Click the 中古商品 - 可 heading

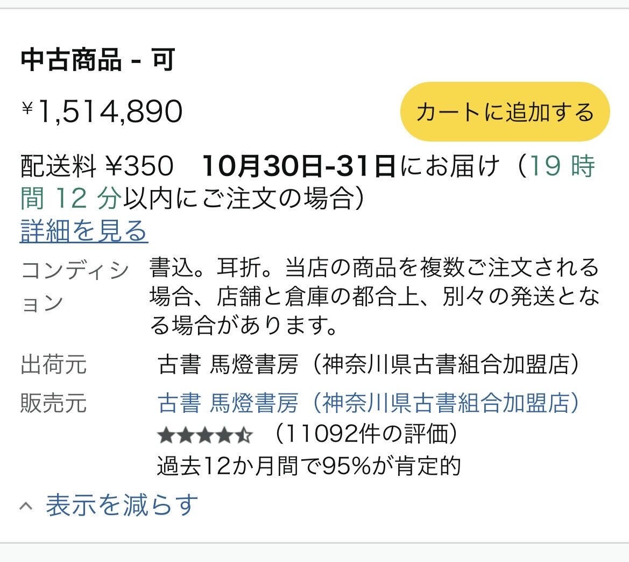click(98, 60)
